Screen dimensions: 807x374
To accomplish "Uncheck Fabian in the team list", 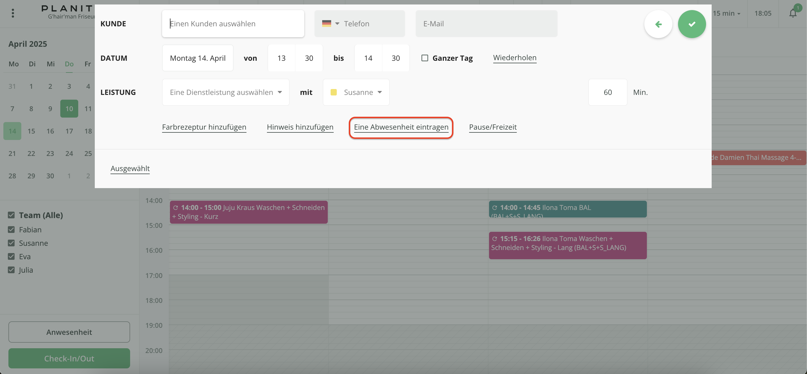I will click(x=11, y=230).
